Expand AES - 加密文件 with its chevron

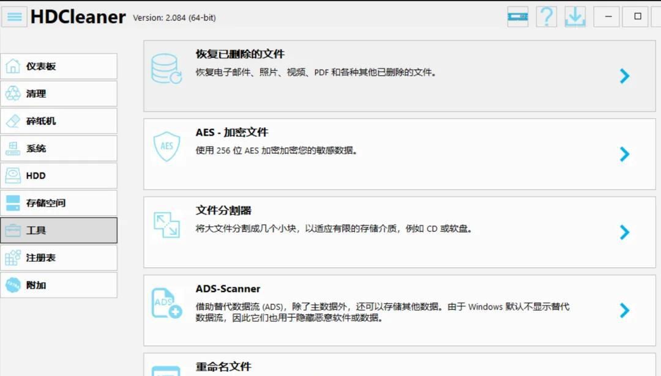625,154
